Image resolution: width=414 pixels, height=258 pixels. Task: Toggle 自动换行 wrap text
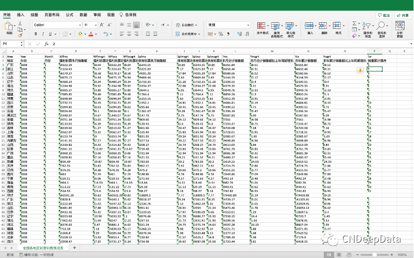(187, 25)
